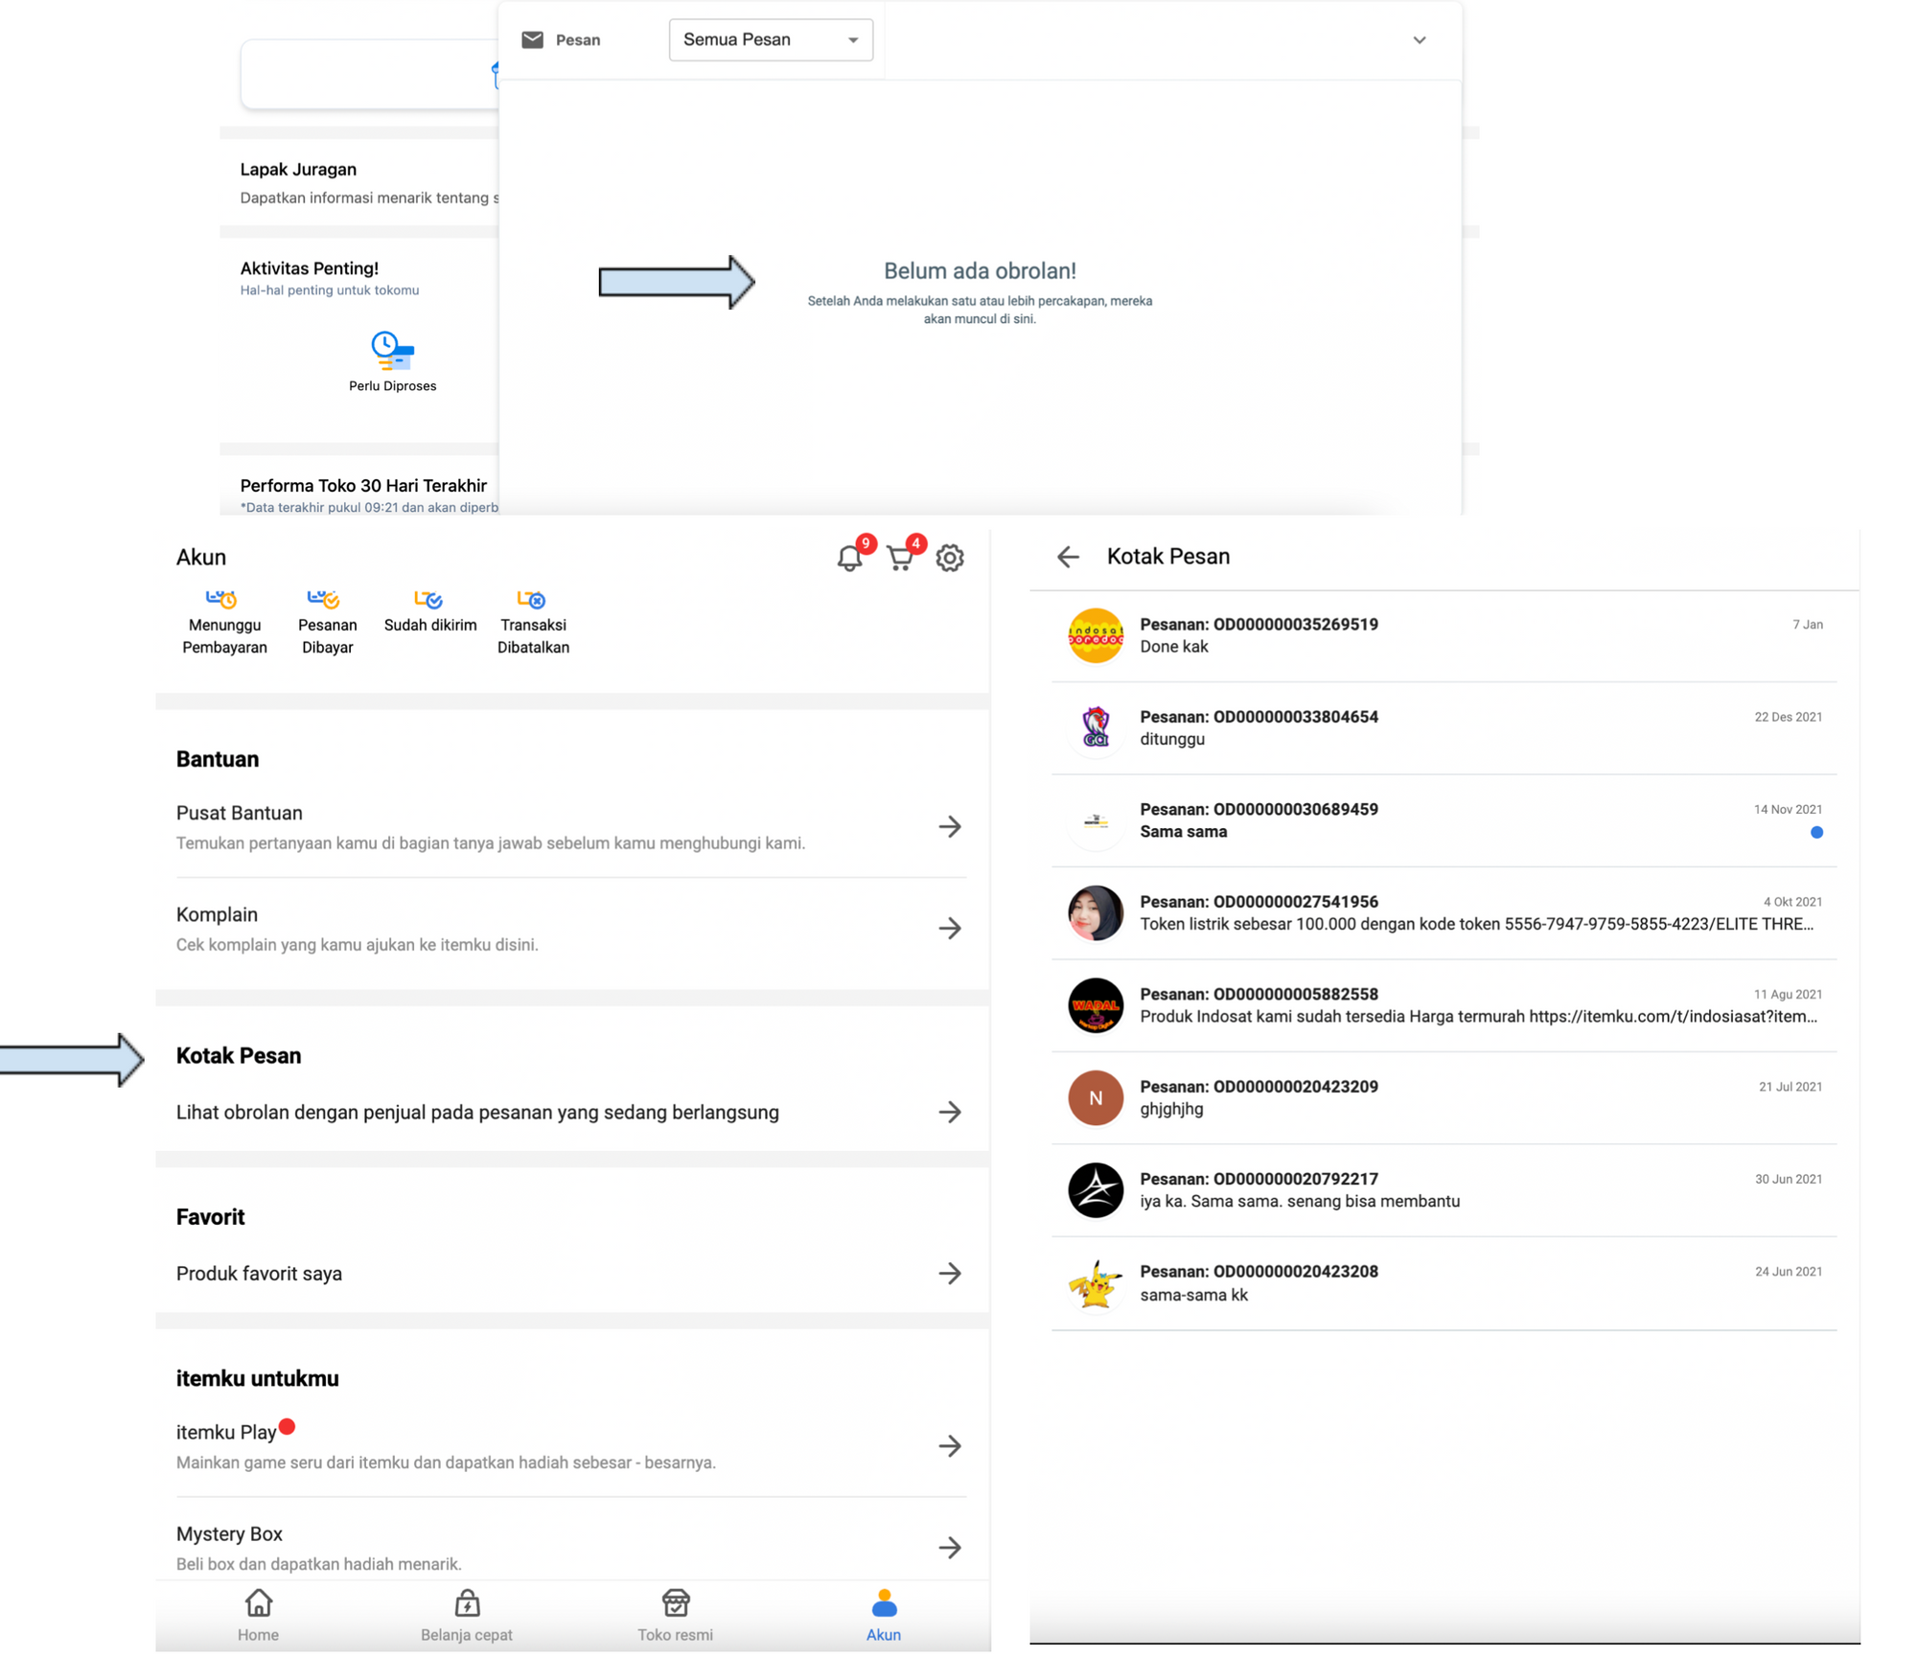Click the black star avatar for order OD000000020792217
Screen dimensions: 1917x1658
(1096, 1190)
